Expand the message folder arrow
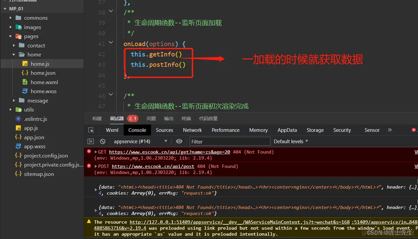Viewport: 418px width, 239px height. pos(14,100)
